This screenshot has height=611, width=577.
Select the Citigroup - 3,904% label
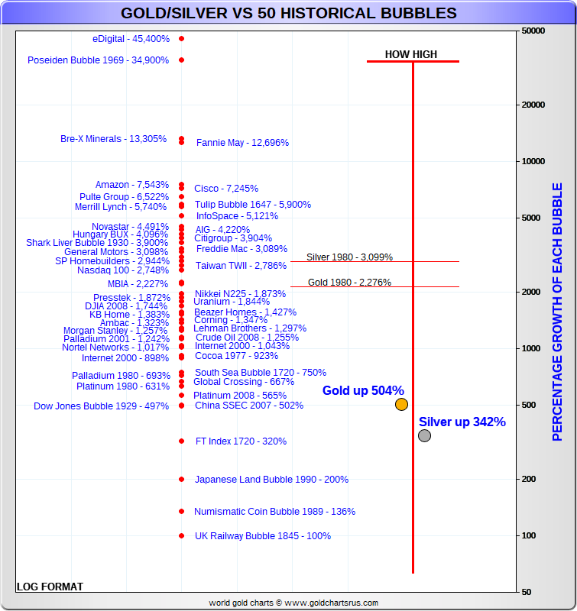pyautogui.click(x=233, y=238)
